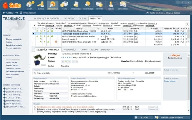Open 'dokumenty' filter dropdown
The image size is (192, 120).
[x=108, y=26]
